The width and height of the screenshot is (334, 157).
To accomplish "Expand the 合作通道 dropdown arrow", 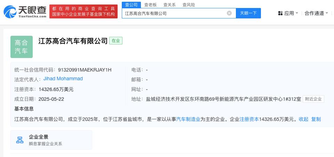I will tap(327, 14).
